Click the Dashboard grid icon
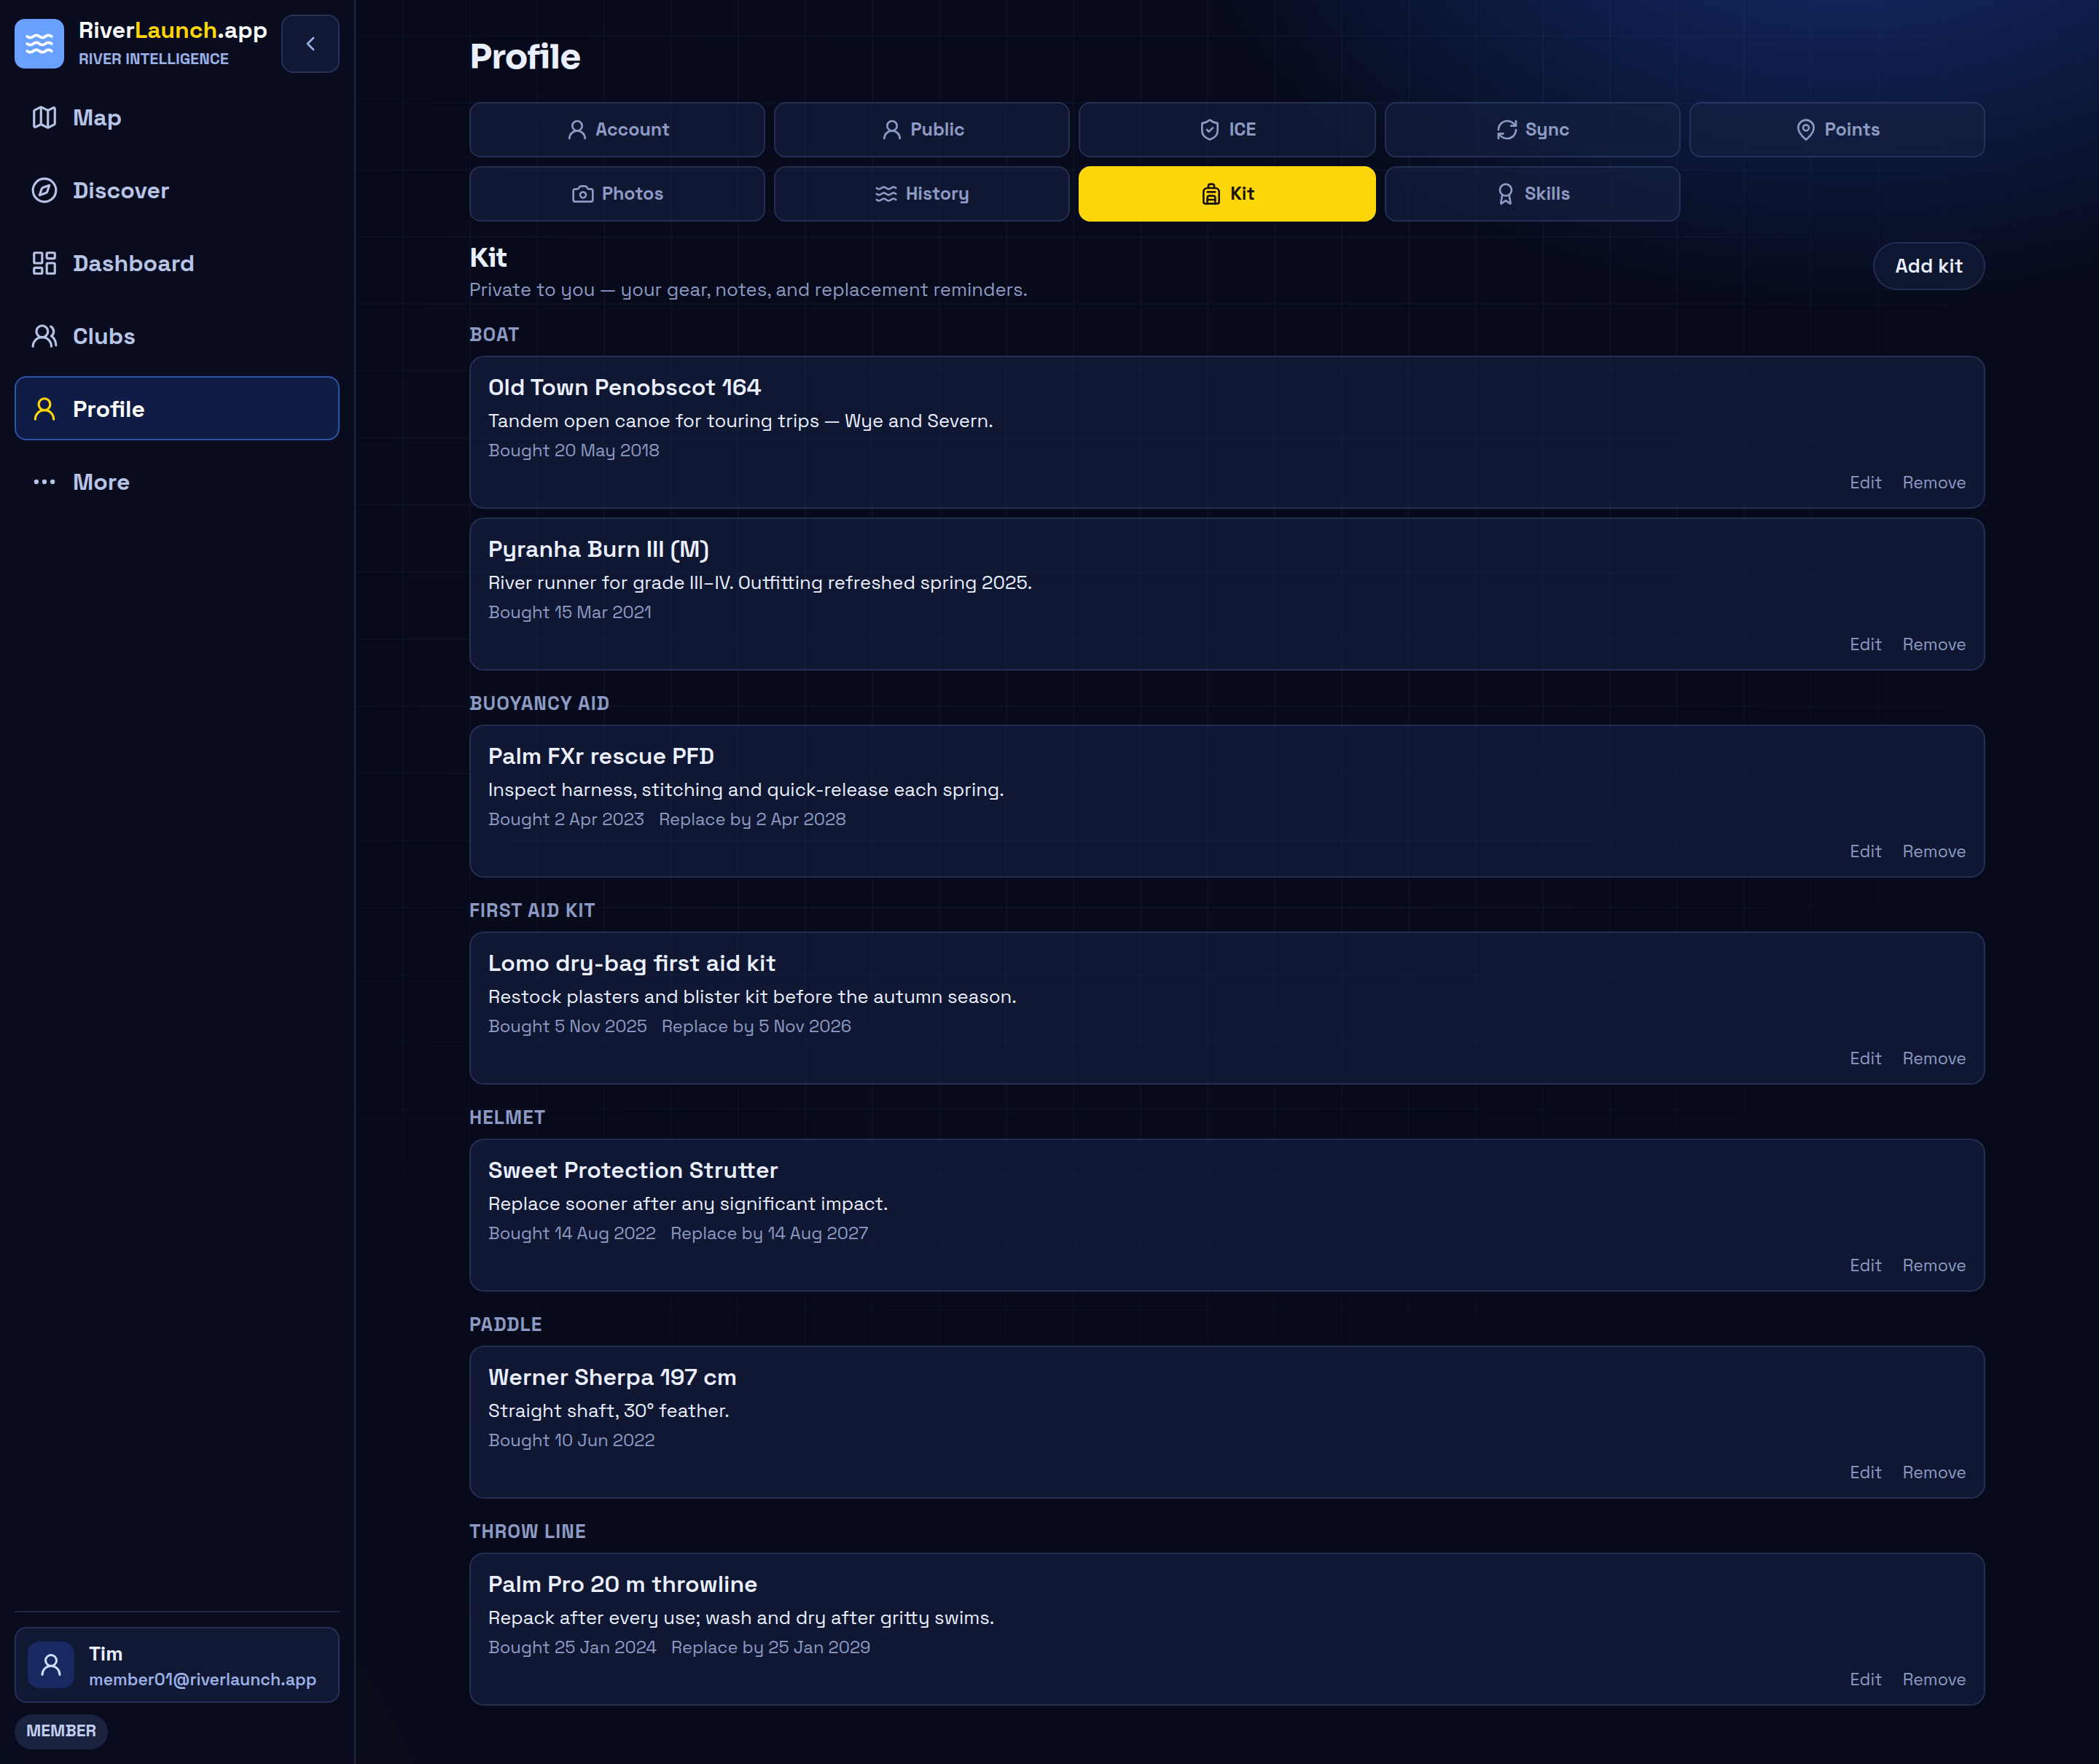Viewport: 2099px width, 1764px height. coord(44,264)
